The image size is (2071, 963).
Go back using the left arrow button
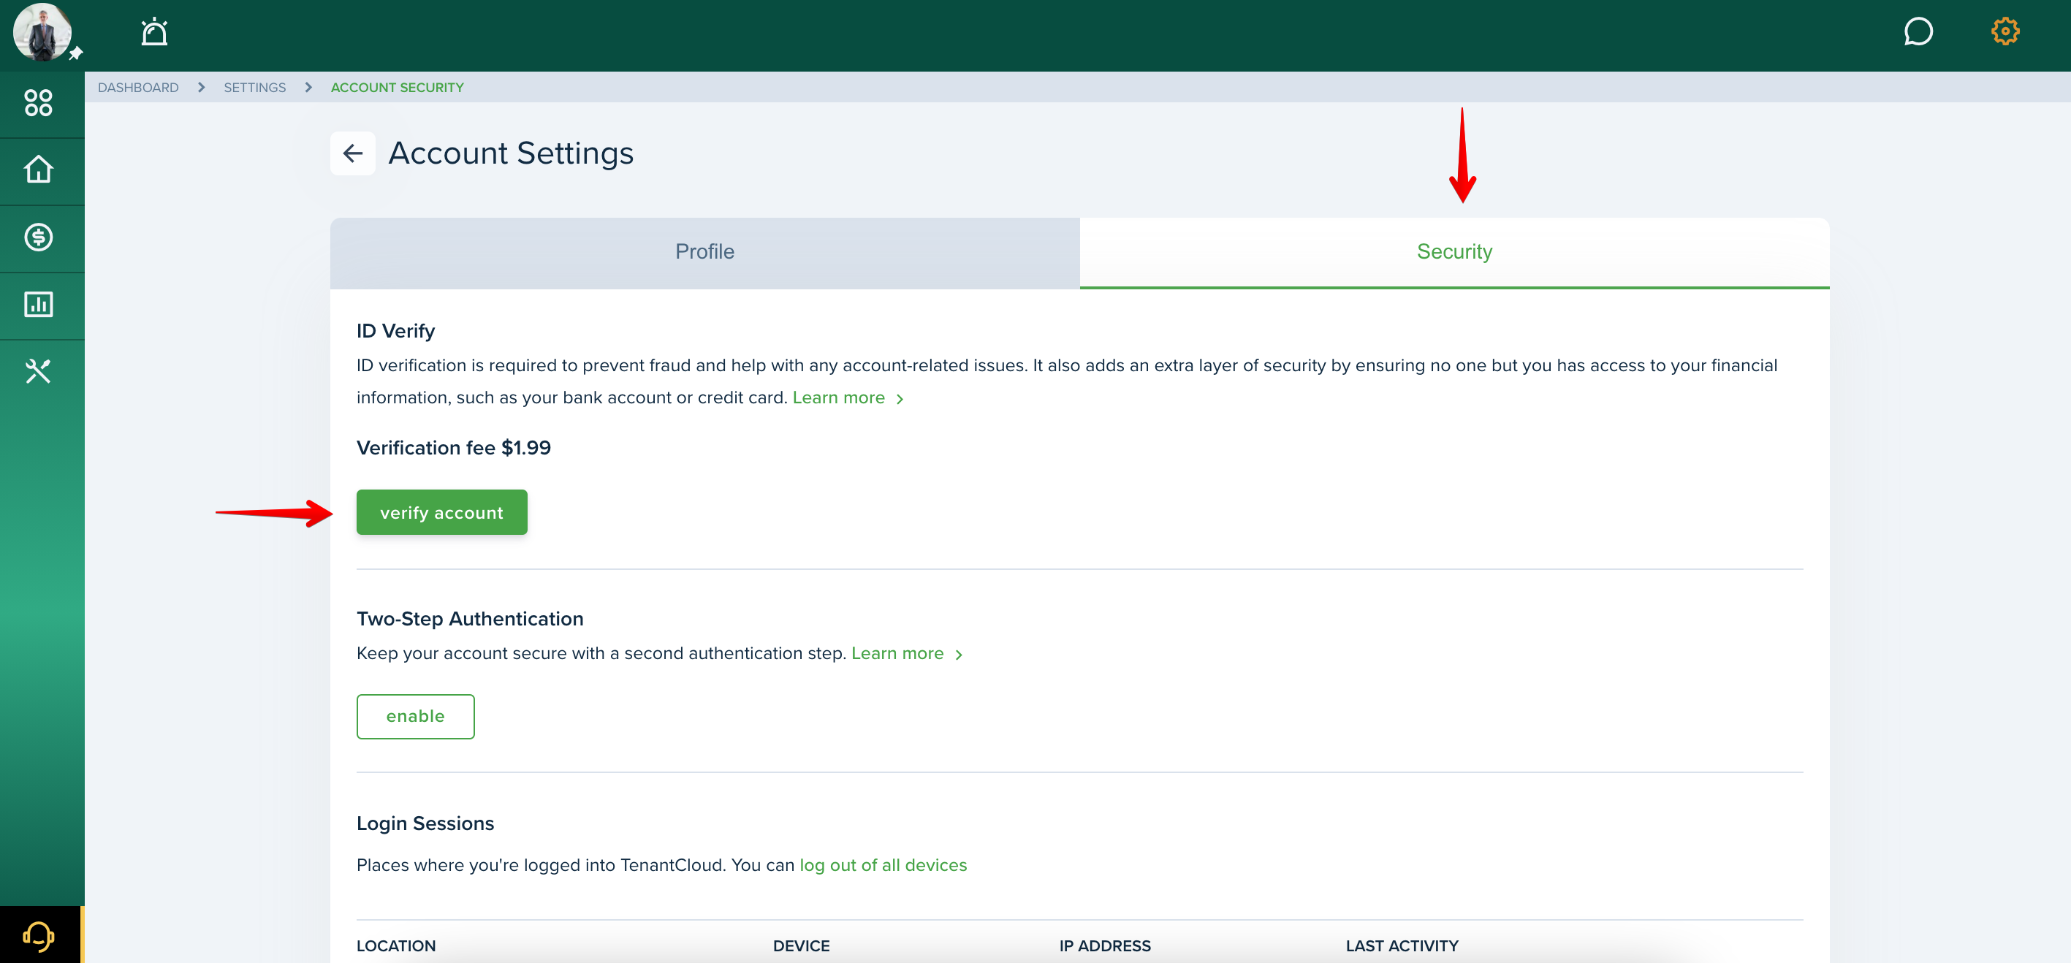click(x=352, y=153)
